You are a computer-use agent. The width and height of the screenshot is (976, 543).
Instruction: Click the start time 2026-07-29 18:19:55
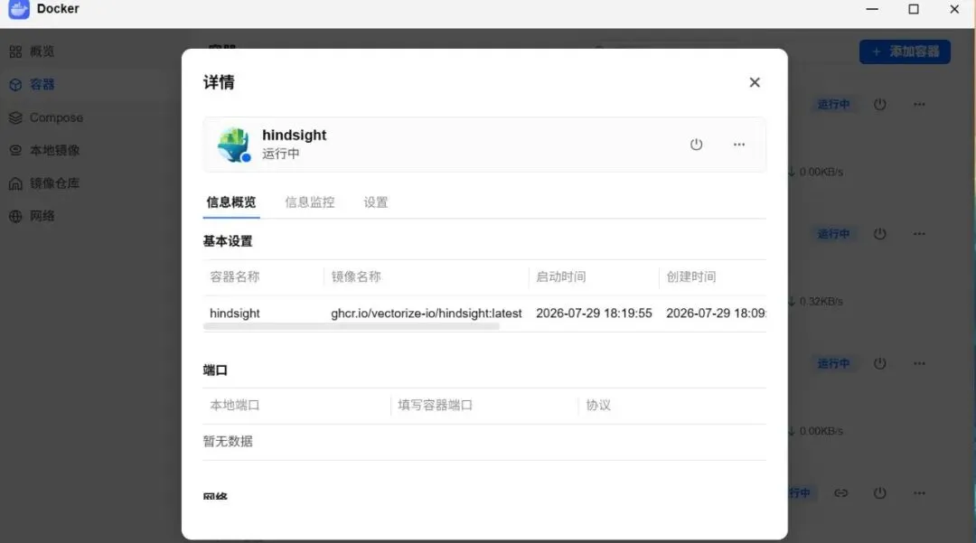pyautogui.click(x=594, y=313)
